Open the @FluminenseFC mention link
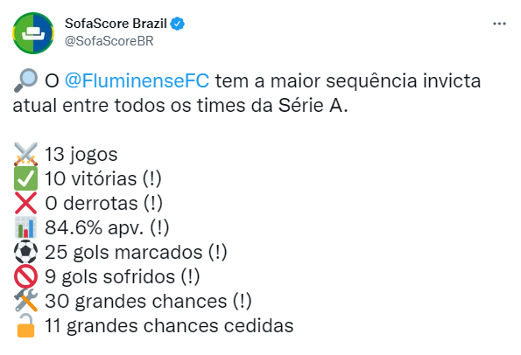This screenshot has height=355, width=521. click(x=137, y=81)
